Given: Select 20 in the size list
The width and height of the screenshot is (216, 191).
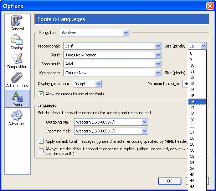Looking at the screenshot, I should [x=197, y=120].
